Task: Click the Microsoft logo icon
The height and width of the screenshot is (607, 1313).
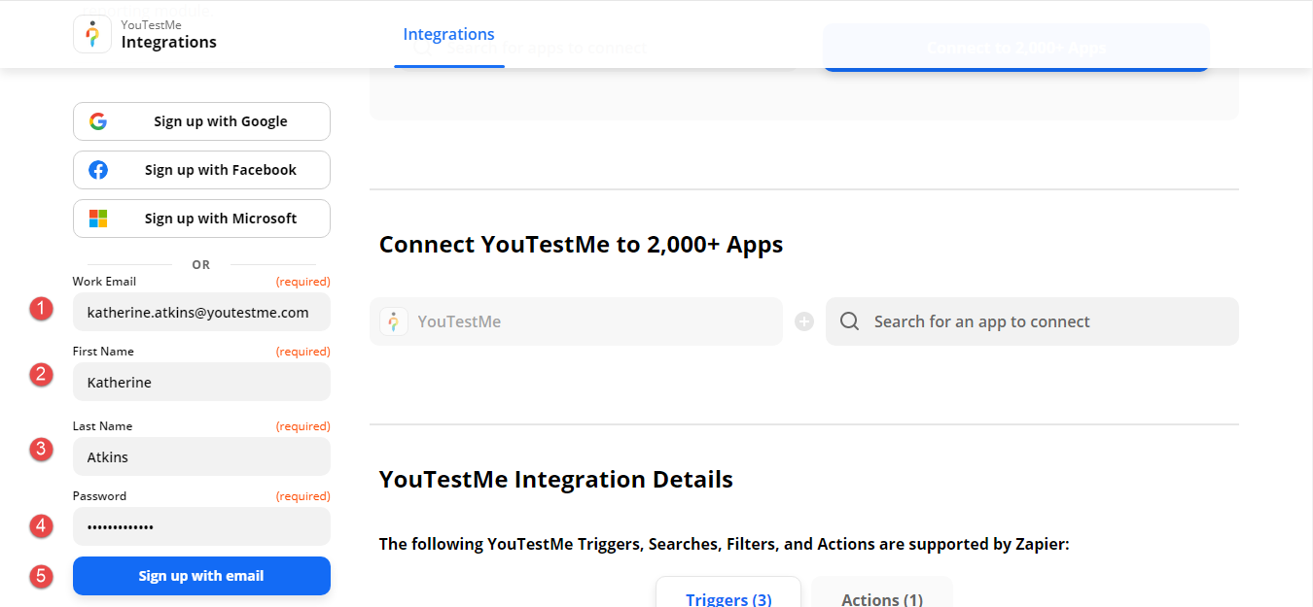Action: [98, 219]
